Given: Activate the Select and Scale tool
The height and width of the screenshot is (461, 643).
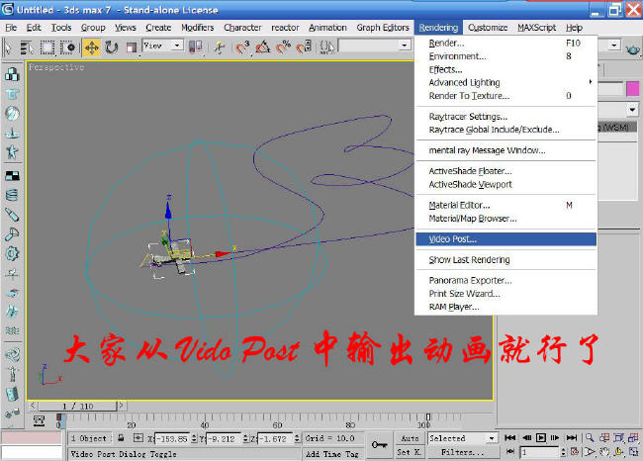Looking at the screenshot, I should point(132,47).
